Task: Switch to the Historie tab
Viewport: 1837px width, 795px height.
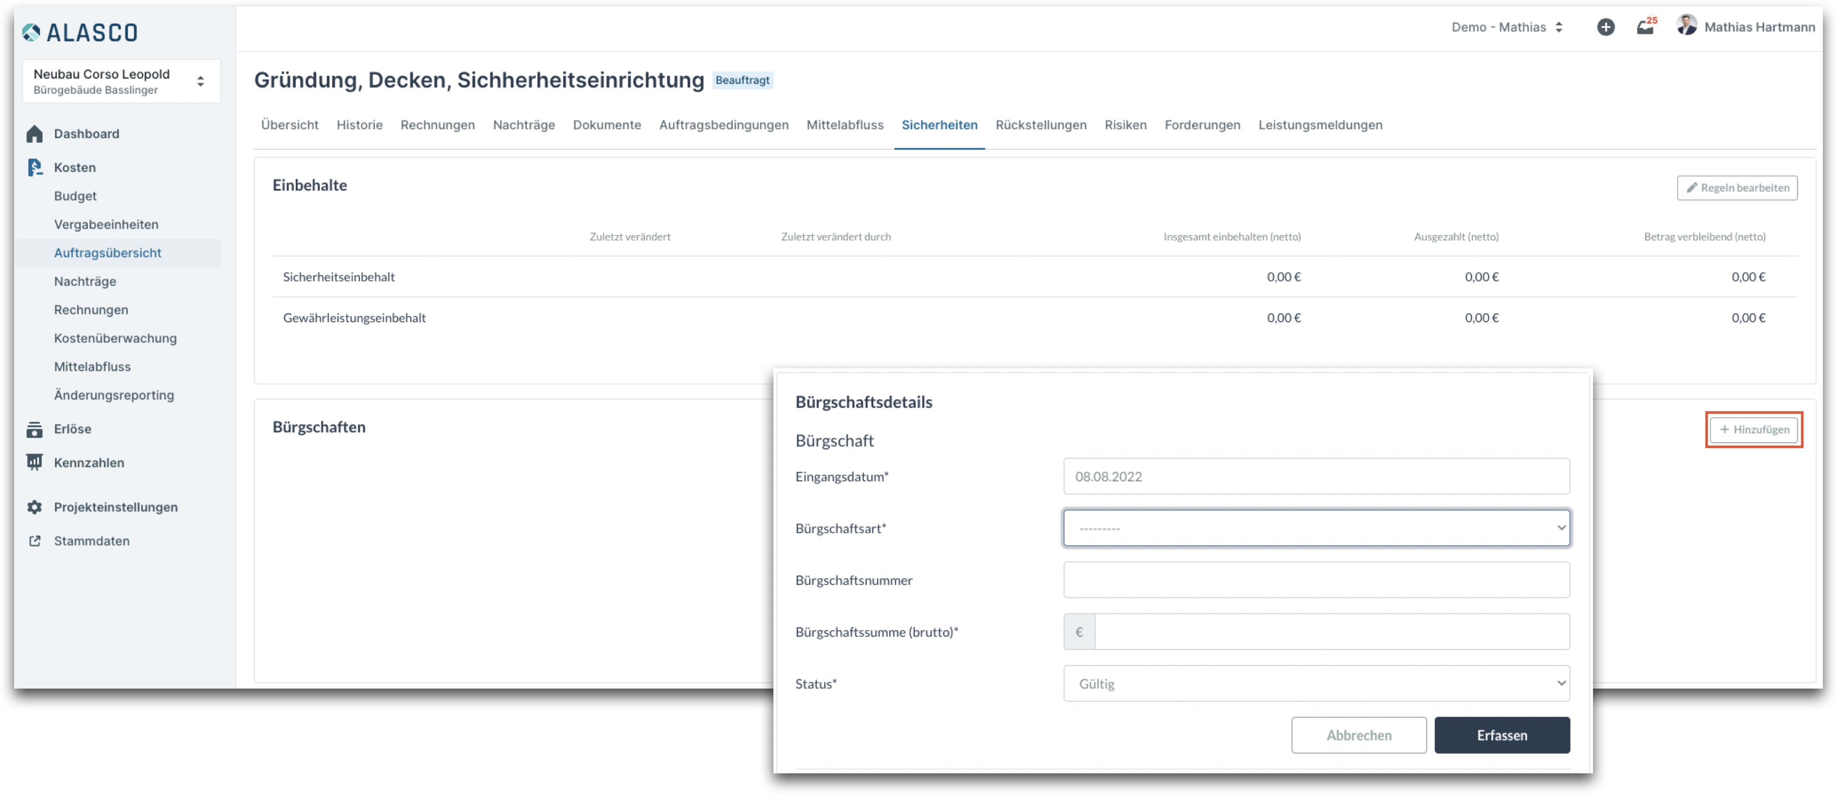Action: (359, 125)
